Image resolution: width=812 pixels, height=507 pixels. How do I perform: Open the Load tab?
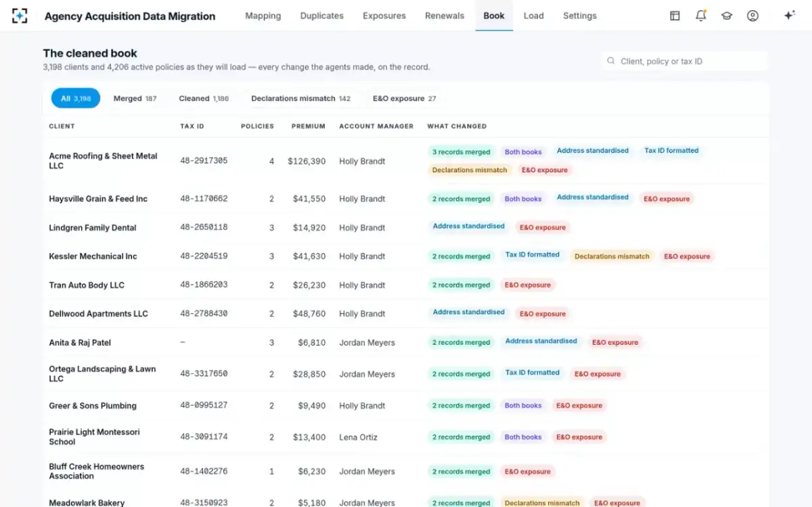[x=534, y=16]
